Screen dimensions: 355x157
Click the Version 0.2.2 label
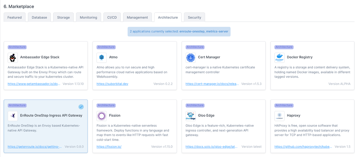pyautogui.click(x=163, y=84)
